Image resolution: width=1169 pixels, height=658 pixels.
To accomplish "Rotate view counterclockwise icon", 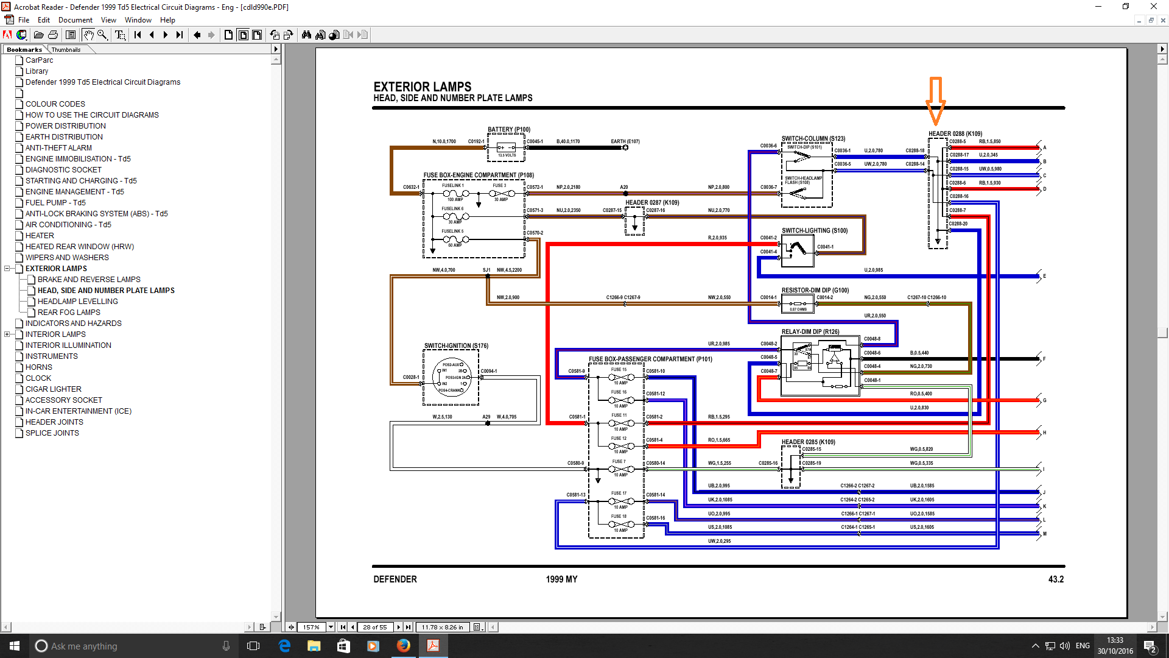I will coord(275,35).
